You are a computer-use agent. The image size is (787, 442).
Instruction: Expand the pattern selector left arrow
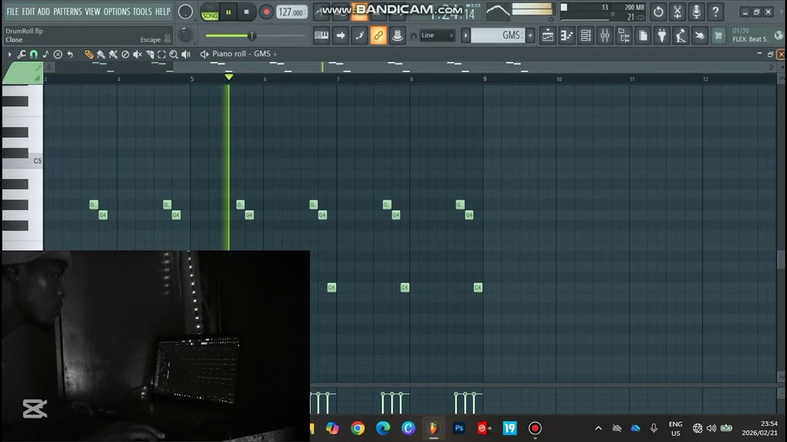[465, 36]
